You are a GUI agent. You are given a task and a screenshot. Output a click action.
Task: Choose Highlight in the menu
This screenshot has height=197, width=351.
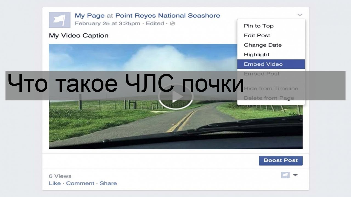tap(271, 55)
